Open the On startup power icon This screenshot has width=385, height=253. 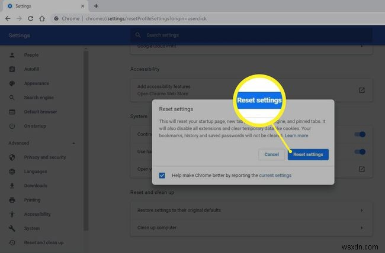[12, 126]
